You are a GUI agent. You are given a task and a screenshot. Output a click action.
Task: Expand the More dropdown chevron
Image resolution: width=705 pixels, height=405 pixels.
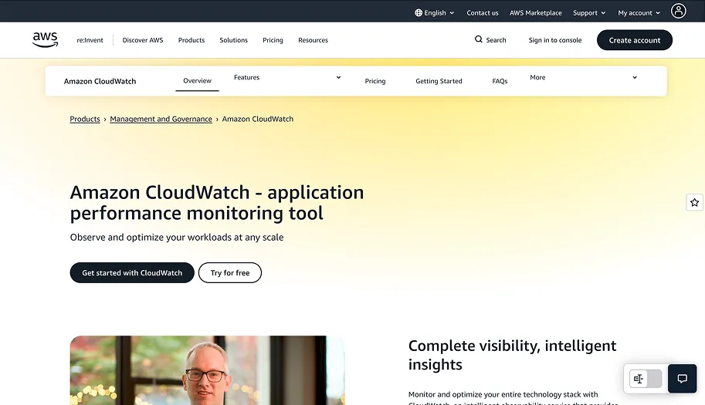tap(635, 77)
